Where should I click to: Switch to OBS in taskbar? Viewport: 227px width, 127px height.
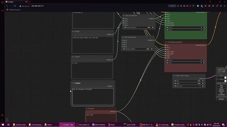(146, 125)
